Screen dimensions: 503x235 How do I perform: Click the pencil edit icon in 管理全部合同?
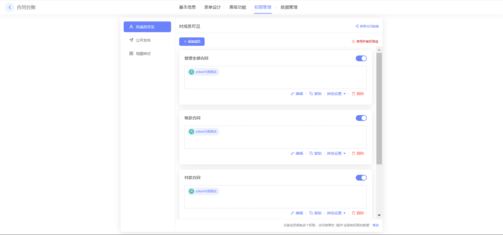click(x=292, y=94)
